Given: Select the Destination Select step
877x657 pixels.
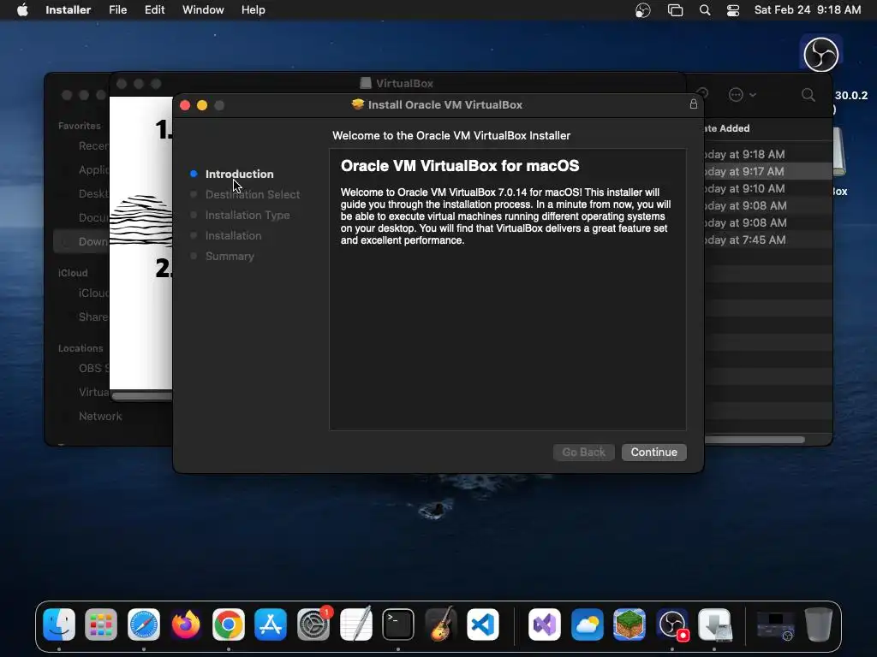Looking at the screenshot, I should 253,194.
